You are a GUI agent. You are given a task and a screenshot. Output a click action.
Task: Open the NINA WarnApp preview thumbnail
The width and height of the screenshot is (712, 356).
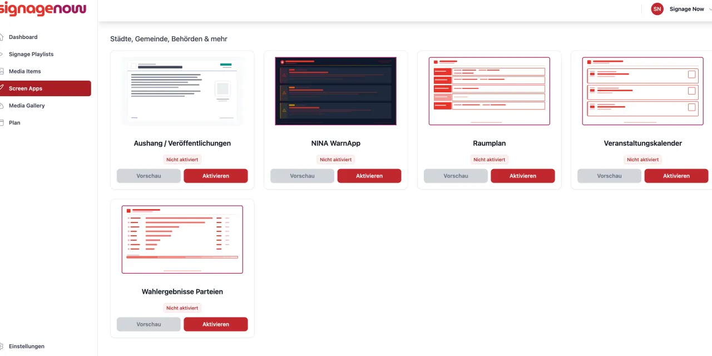pos(336,91)
